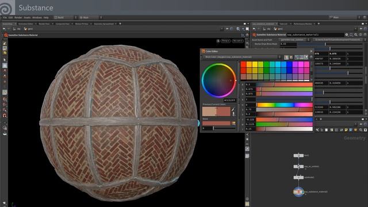368x207 pixels.
Task: Open the Assets menu
Action: point(27,18)
